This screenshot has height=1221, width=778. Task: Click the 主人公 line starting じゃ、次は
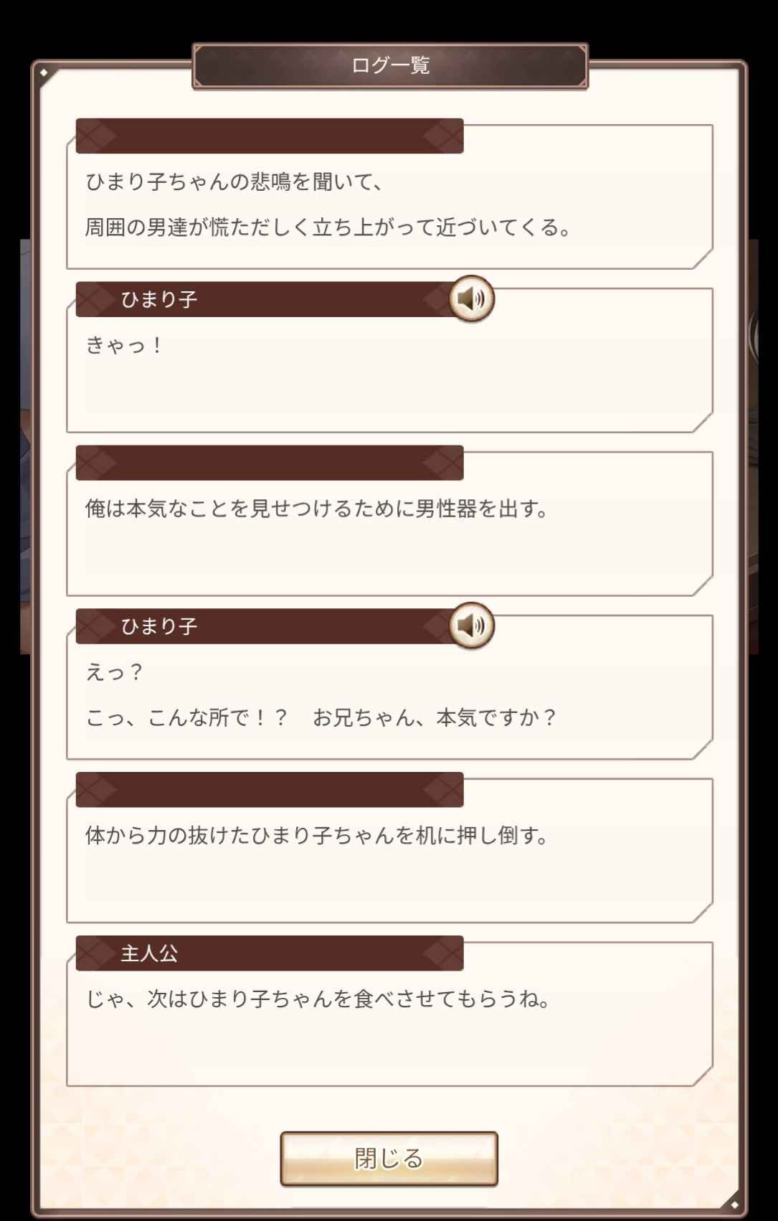click(x=318, y=999)
